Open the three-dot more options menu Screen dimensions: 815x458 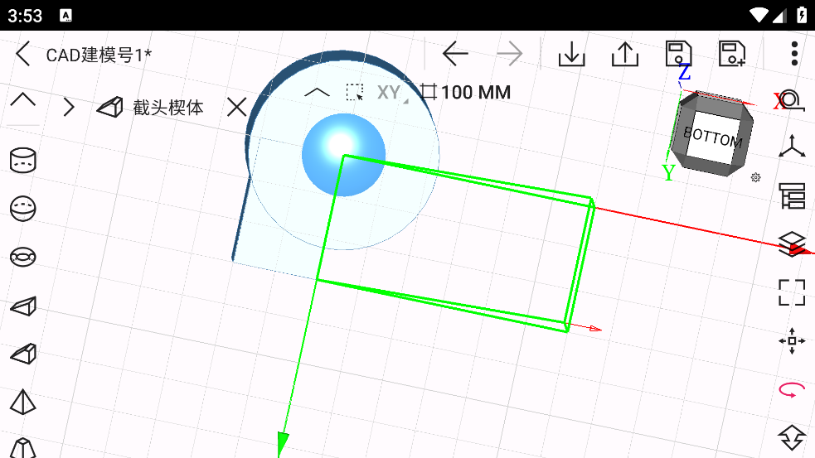pos(794,54)
